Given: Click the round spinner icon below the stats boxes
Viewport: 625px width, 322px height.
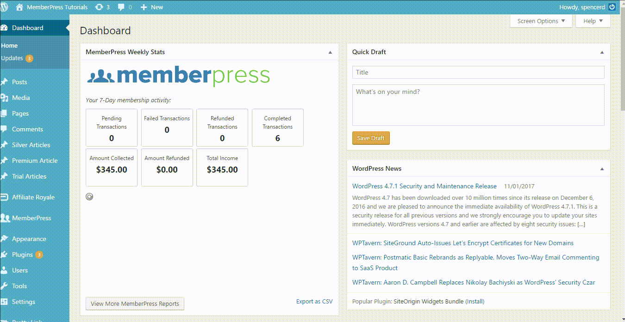Looking at the screenshot, I should pos(89,197).
